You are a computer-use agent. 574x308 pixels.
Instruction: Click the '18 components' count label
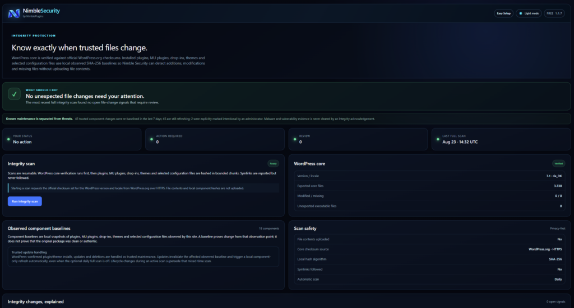269,229
